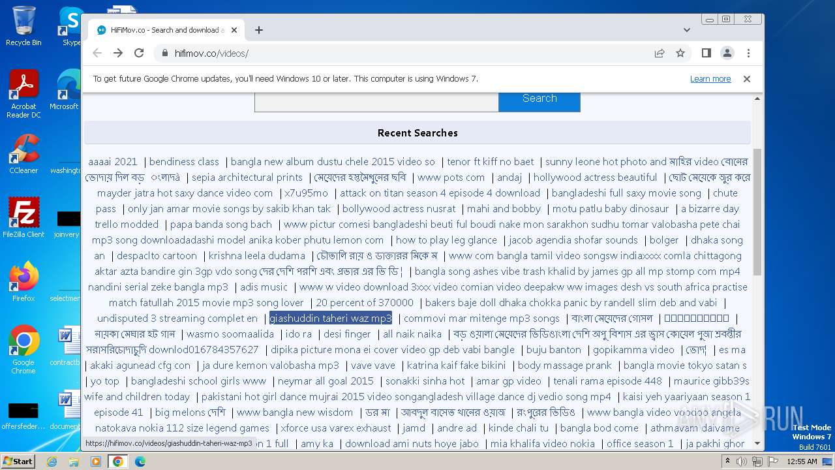
Task: Open Internet Explorer in taskbar
Action: pos(52,462)
